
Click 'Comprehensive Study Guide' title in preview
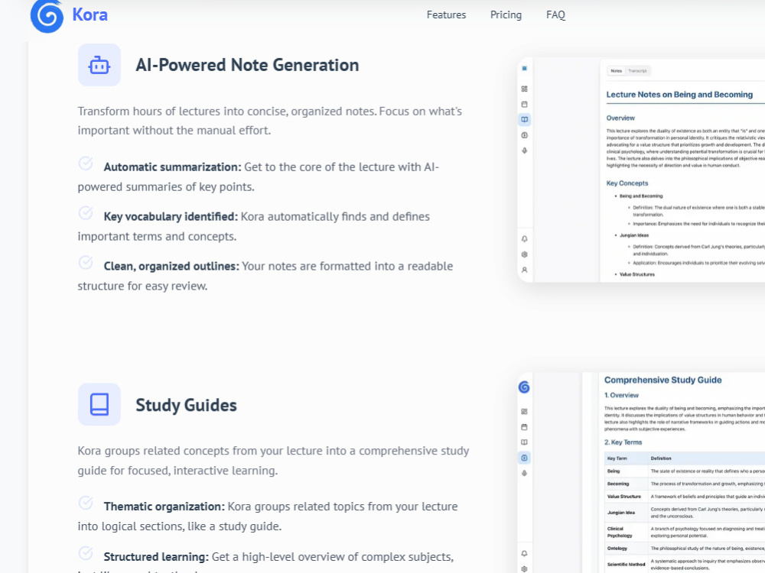(662, 380)
